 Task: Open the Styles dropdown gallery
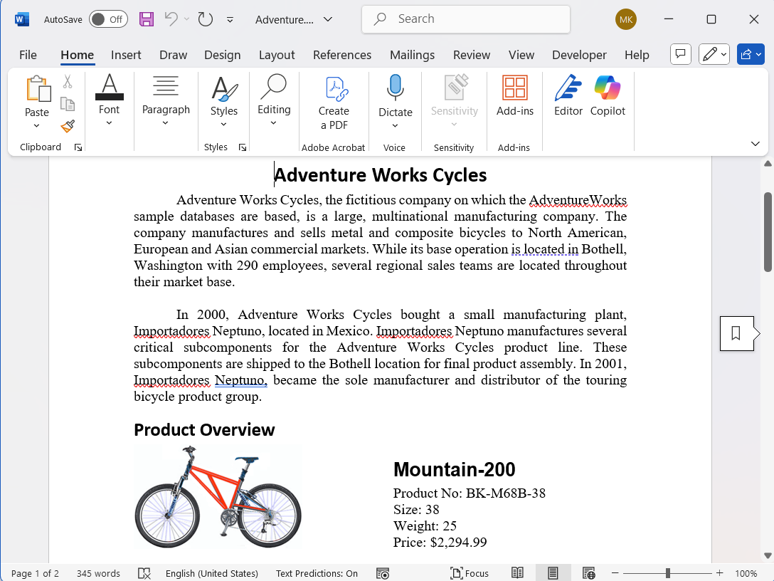coord(223,103)
